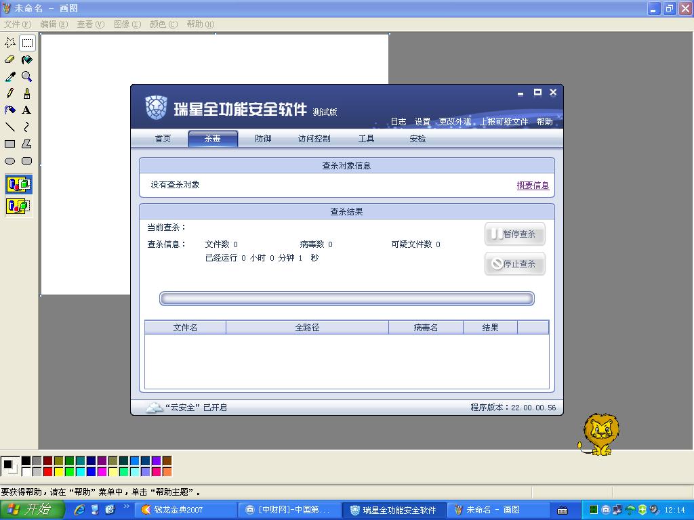The width and height of the screenshot is (694, 520).
Task: Click the 病毒名 column header
Action: click(x=426, y=328)
